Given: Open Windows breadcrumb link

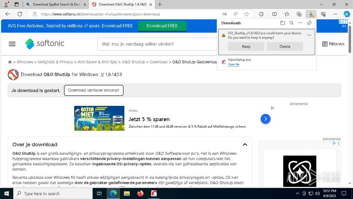Looking at the screenshot, I should pos(25,62).
